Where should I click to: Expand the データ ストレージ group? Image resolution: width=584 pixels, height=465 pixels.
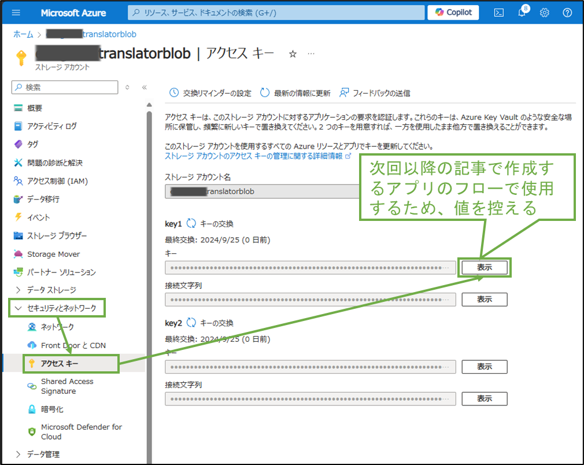pos(18,290)
